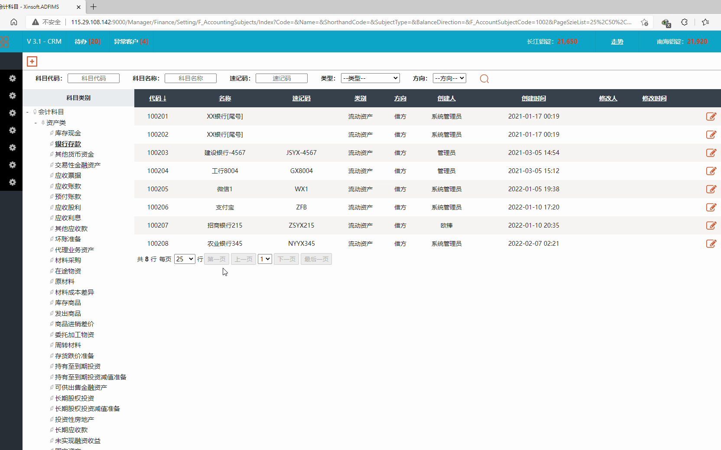Sort by 创建人 column header
This screenshot has width=721, height=450.
coord(447,98)
